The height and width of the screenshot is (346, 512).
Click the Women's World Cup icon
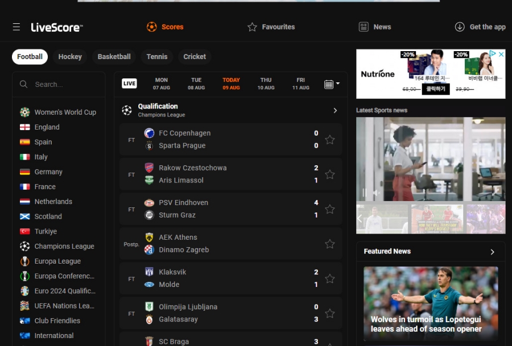pos(25,112)
